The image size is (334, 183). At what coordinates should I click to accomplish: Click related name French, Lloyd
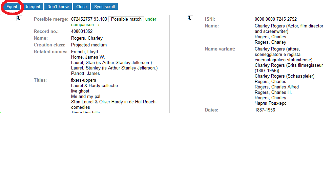tap(84, 52)
